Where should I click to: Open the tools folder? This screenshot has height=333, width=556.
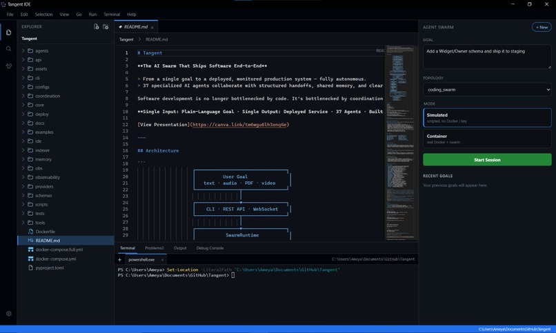(x=40, y=223)
